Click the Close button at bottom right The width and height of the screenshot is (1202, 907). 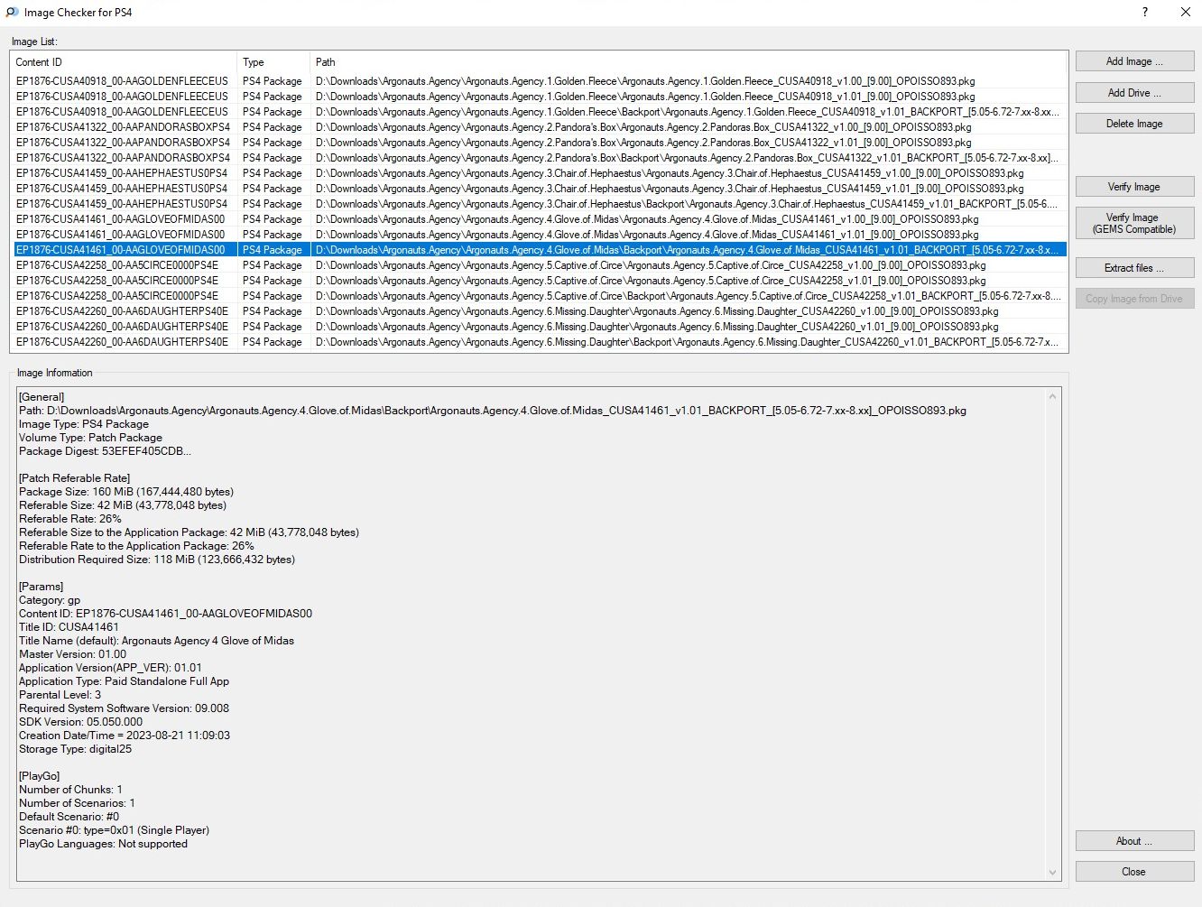point(1134,872)
